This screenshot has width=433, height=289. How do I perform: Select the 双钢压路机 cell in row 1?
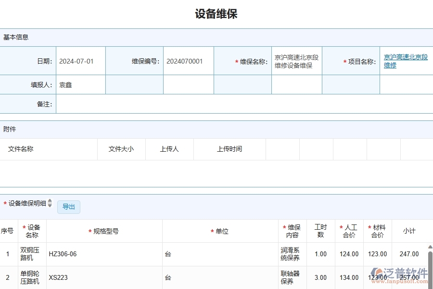pyautogui.click(x=31, y=254)
